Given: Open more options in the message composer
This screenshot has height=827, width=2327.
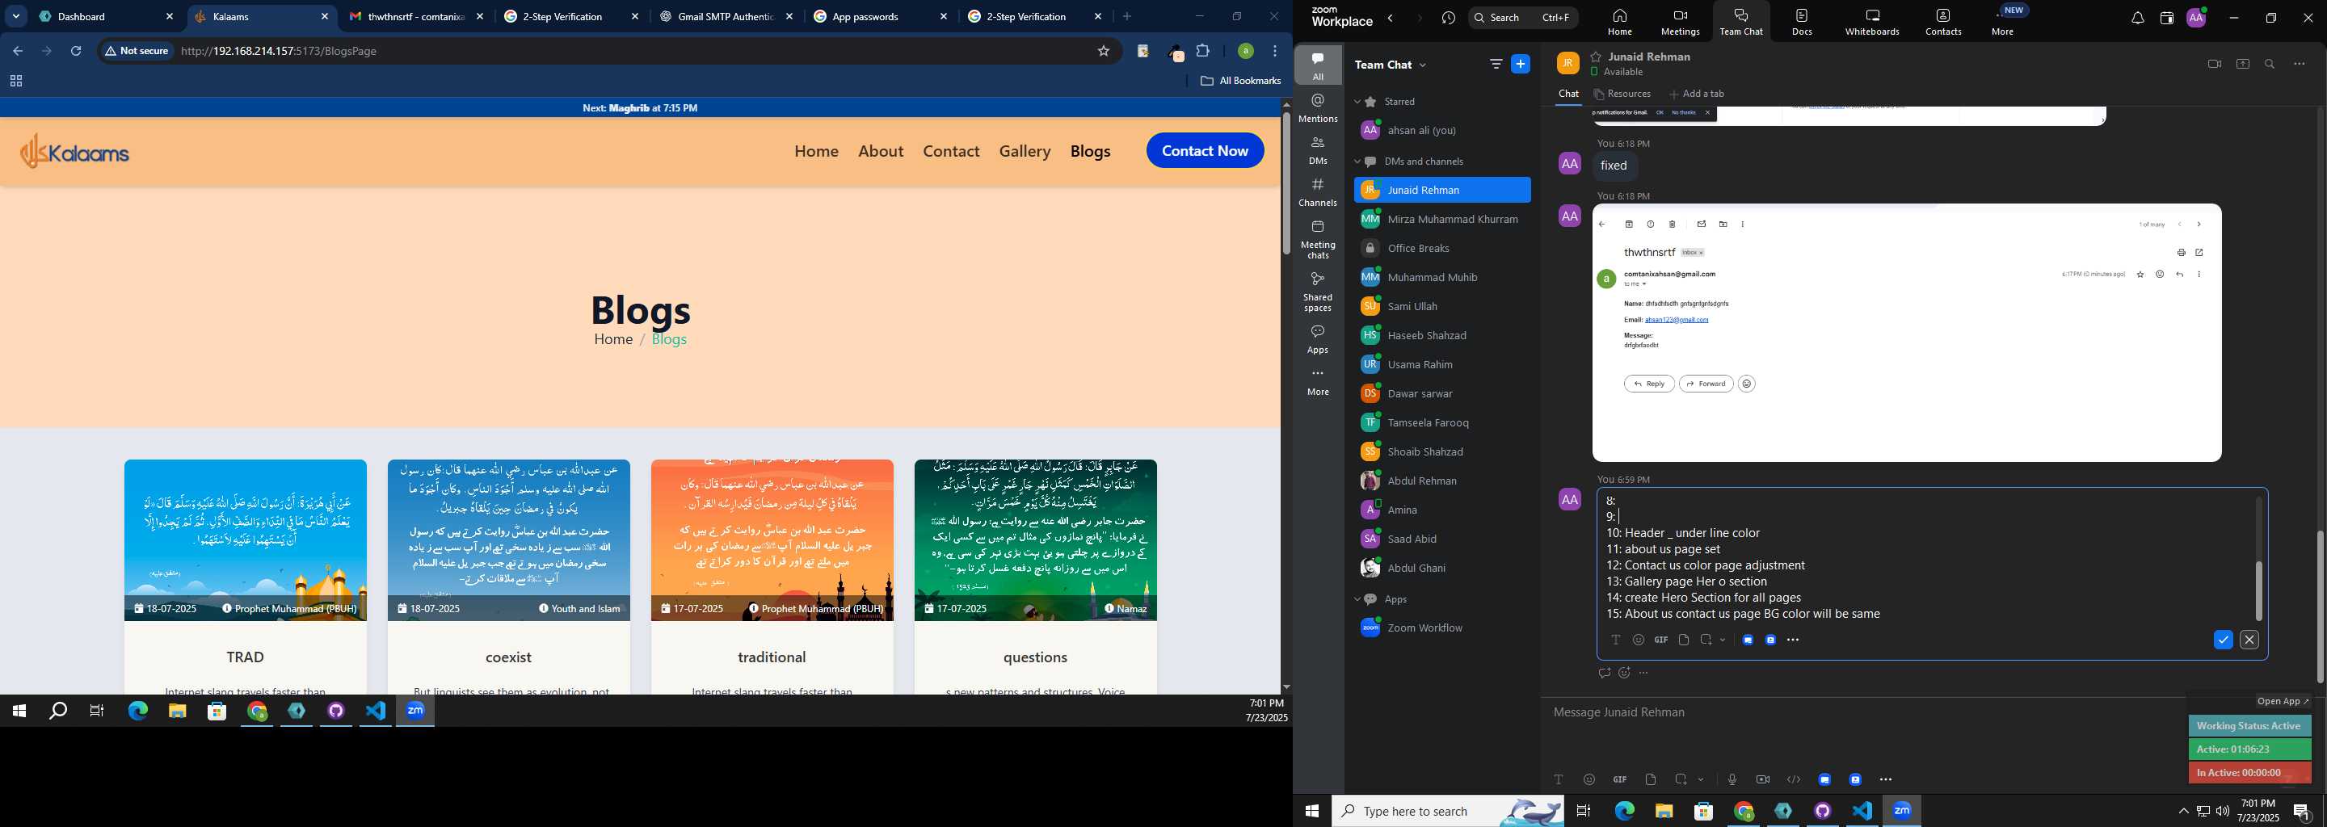Looking at the screenshot, I should coord(1885,779).
